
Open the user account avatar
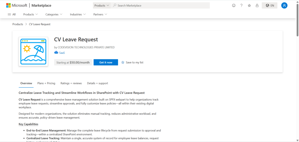284,6
